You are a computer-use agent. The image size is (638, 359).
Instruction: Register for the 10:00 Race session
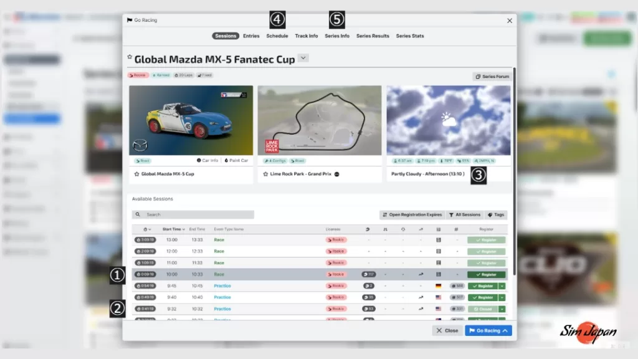(486, 274)
